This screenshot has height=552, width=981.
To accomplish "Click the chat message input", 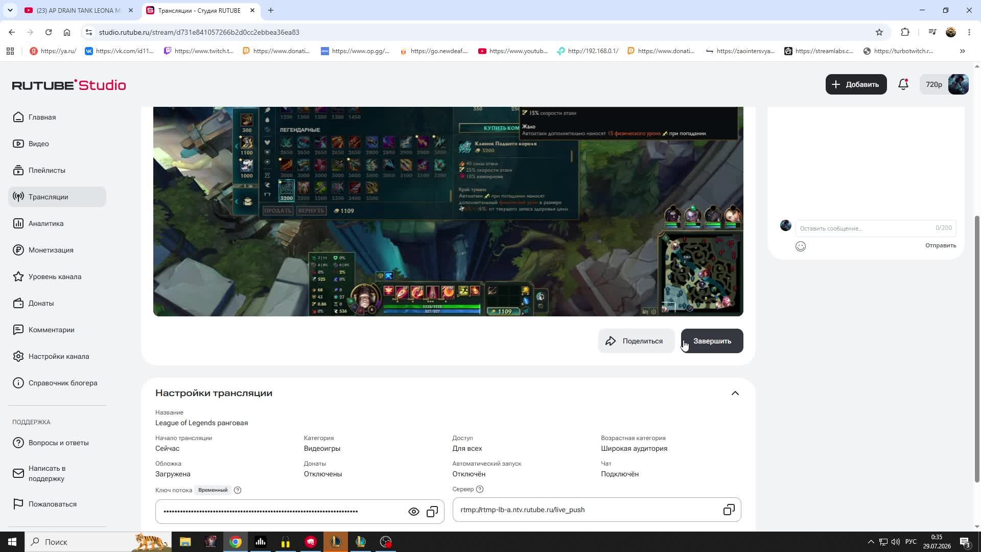I will 875,228.
